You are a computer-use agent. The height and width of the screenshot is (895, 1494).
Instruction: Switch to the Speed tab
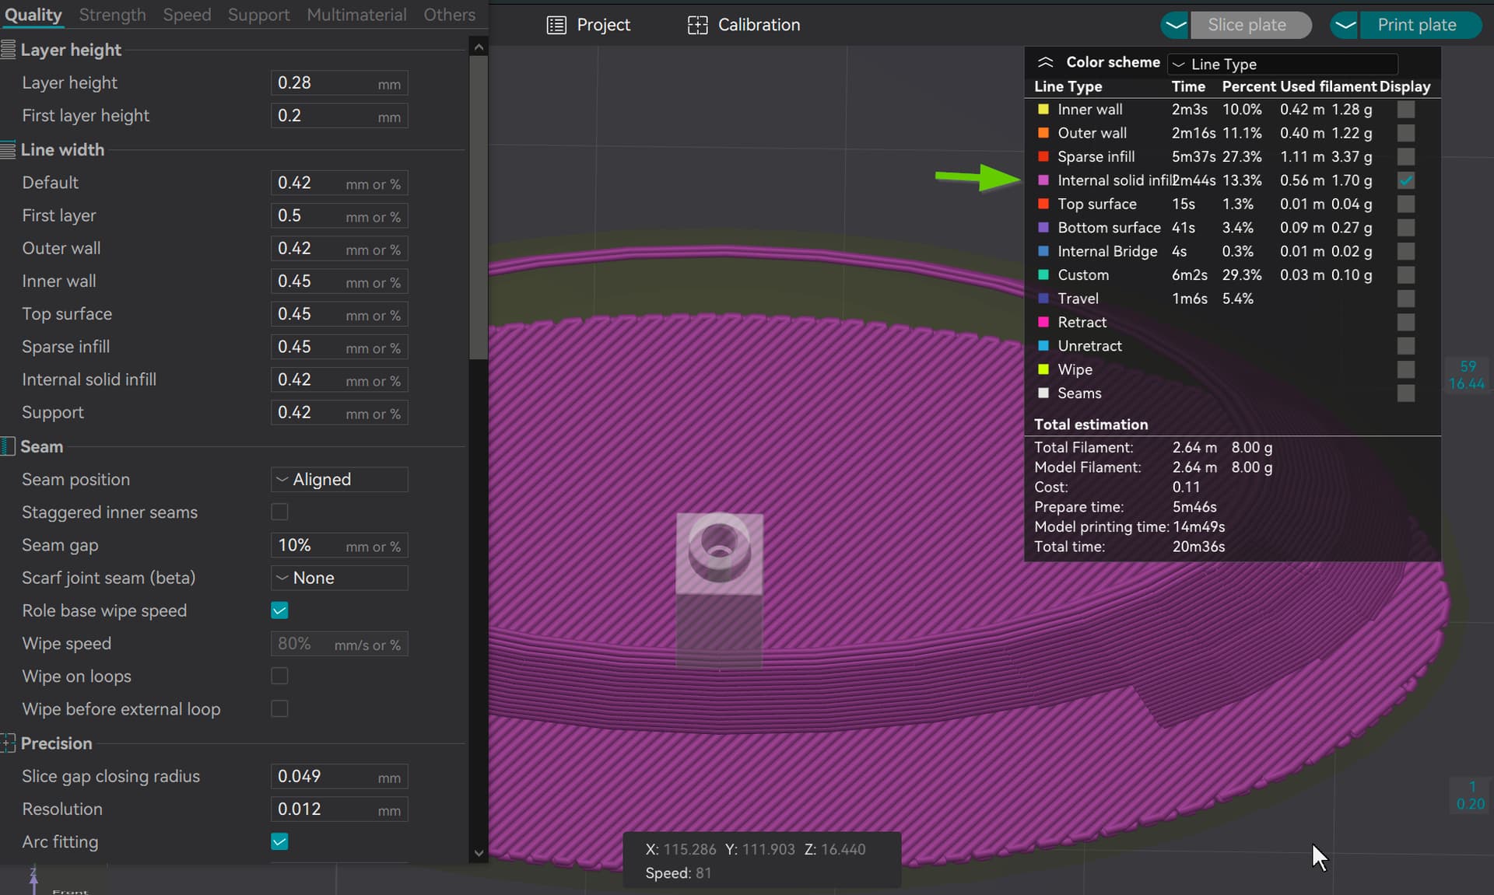(187, 15)
